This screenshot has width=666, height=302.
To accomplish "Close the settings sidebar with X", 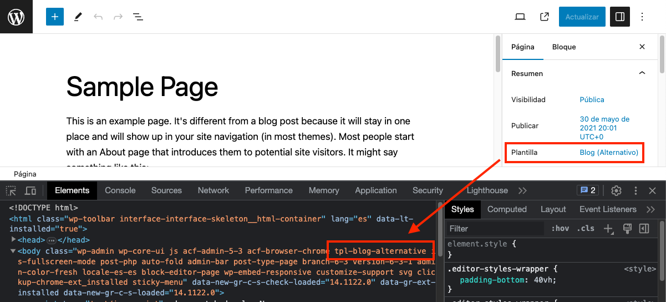I will click(642, 47).
